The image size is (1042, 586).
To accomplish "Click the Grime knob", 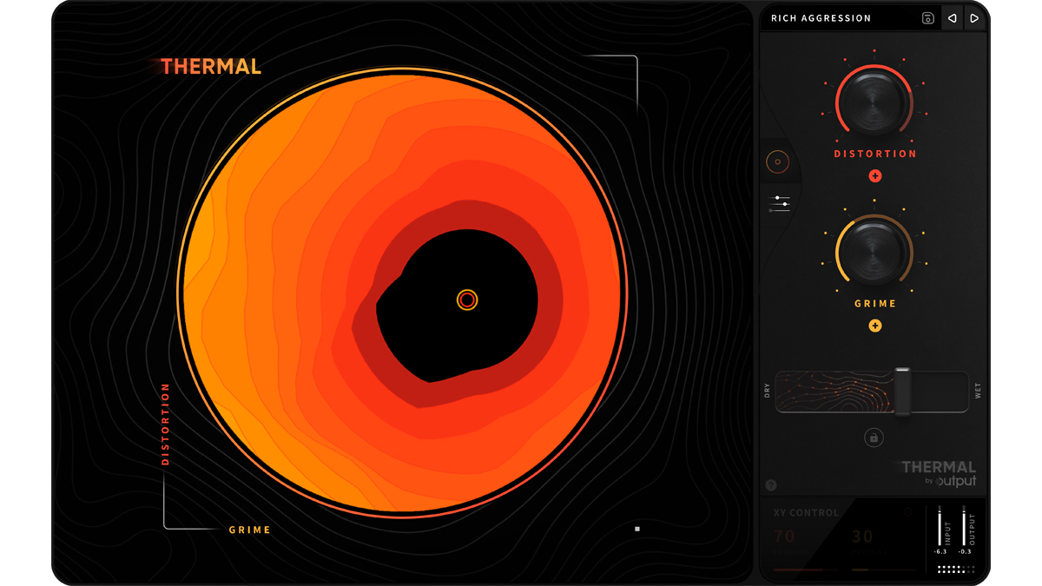I will pos(874,252).
